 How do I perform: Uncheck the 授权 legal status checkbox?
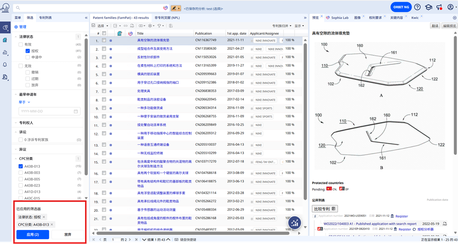(x=28, y=51)
